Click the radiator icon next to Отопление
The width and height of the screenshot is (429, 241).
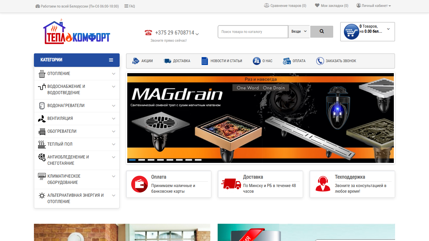pos(42,74)
